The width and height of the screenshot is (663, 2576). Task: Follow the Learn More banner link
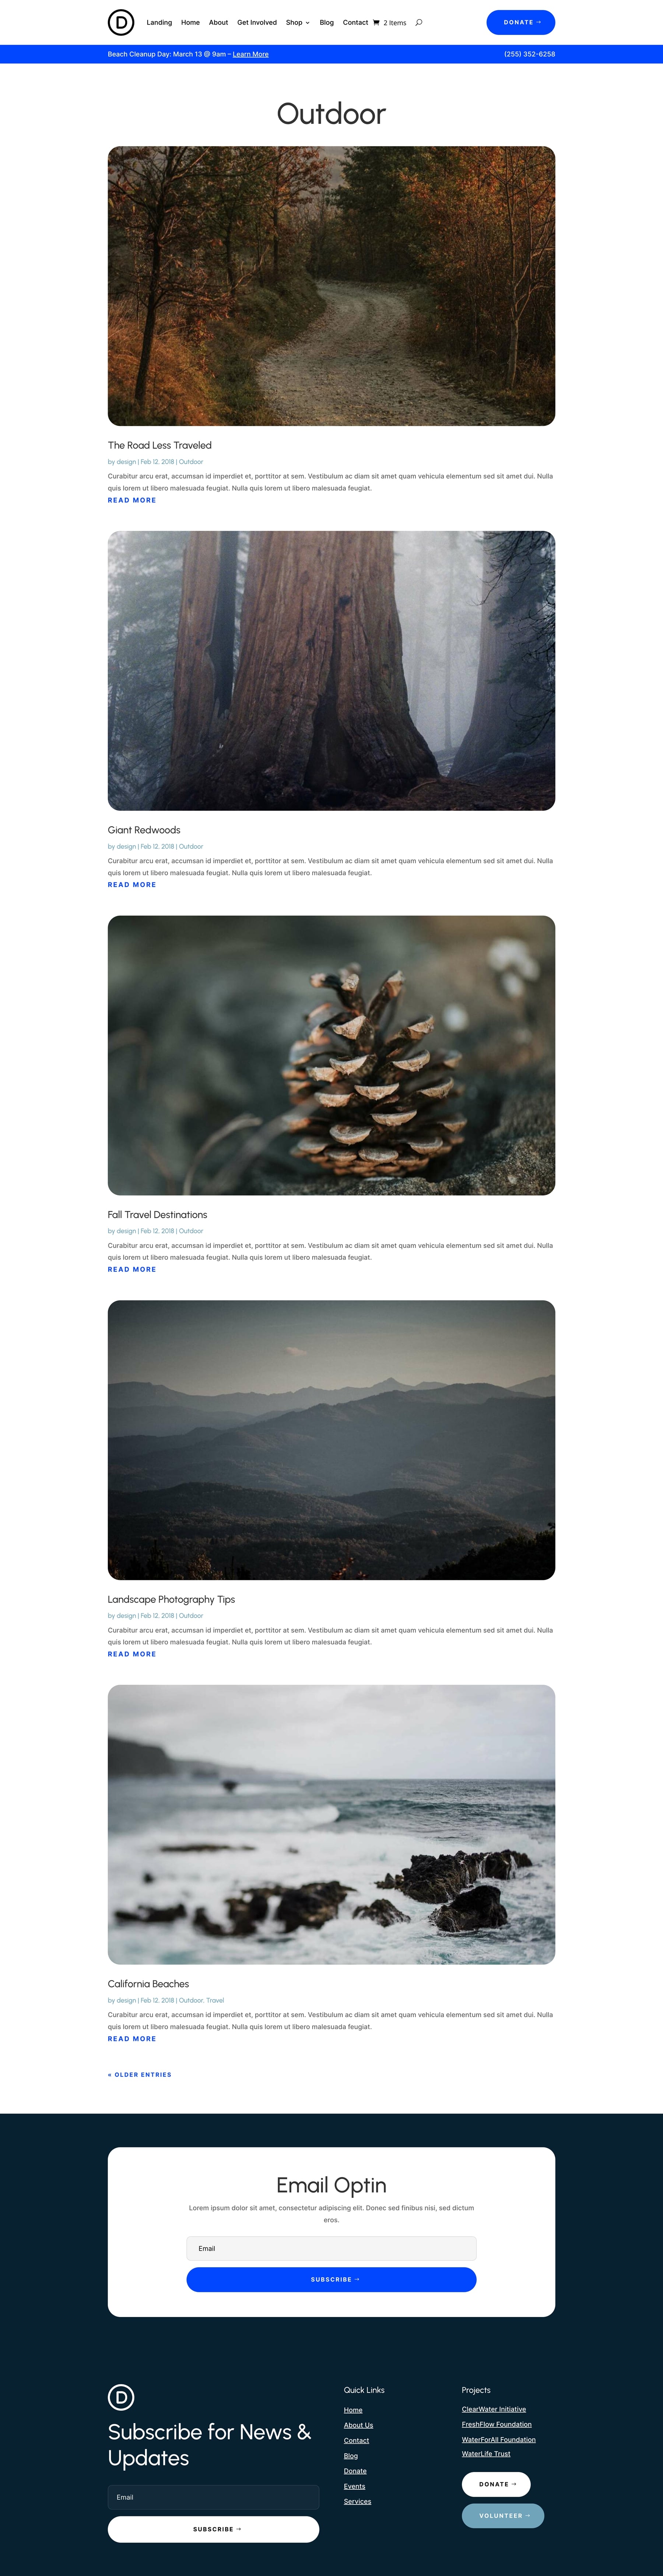pyautogui.click(x=251, y=54)
